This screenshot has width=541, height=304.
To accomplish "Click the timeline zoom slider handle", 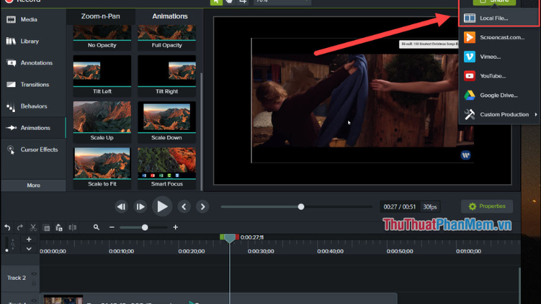I will coord(145,228).
